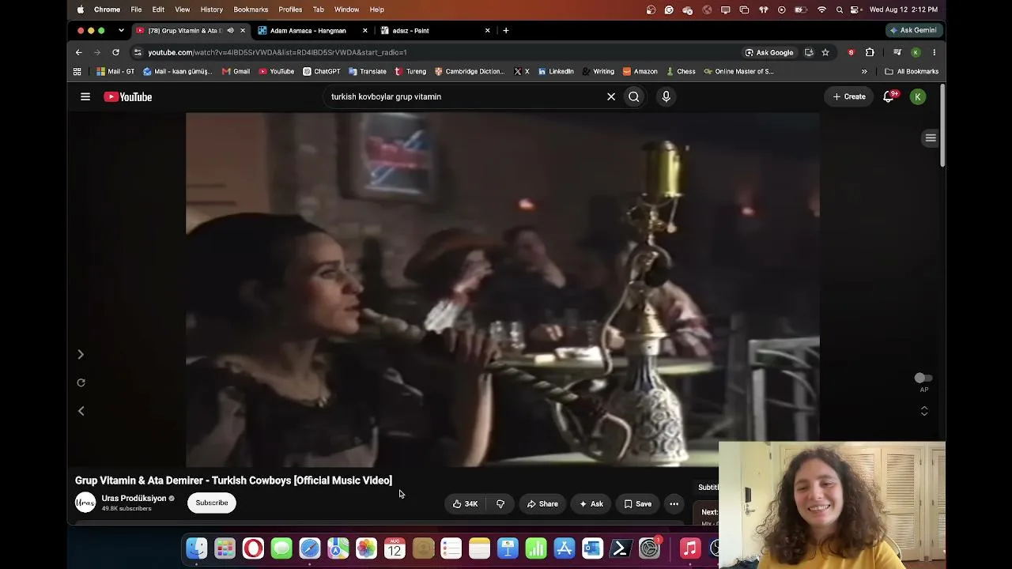Collapse side panel with left chevron
The height and width of the screenshot is (569, 1012).
pos(81,411)
